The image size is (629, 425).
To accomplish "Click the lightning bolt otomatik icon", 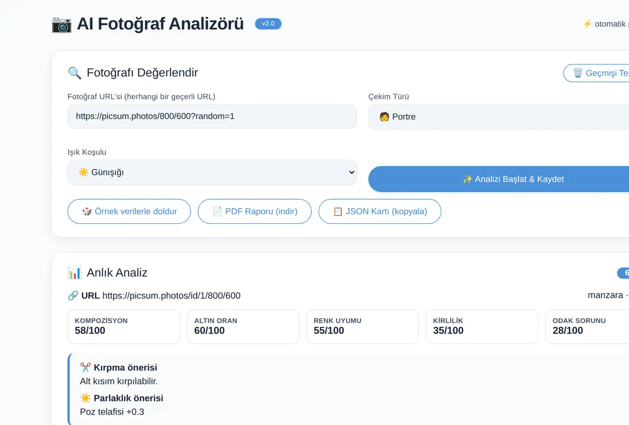I will (x=588, y=24).
